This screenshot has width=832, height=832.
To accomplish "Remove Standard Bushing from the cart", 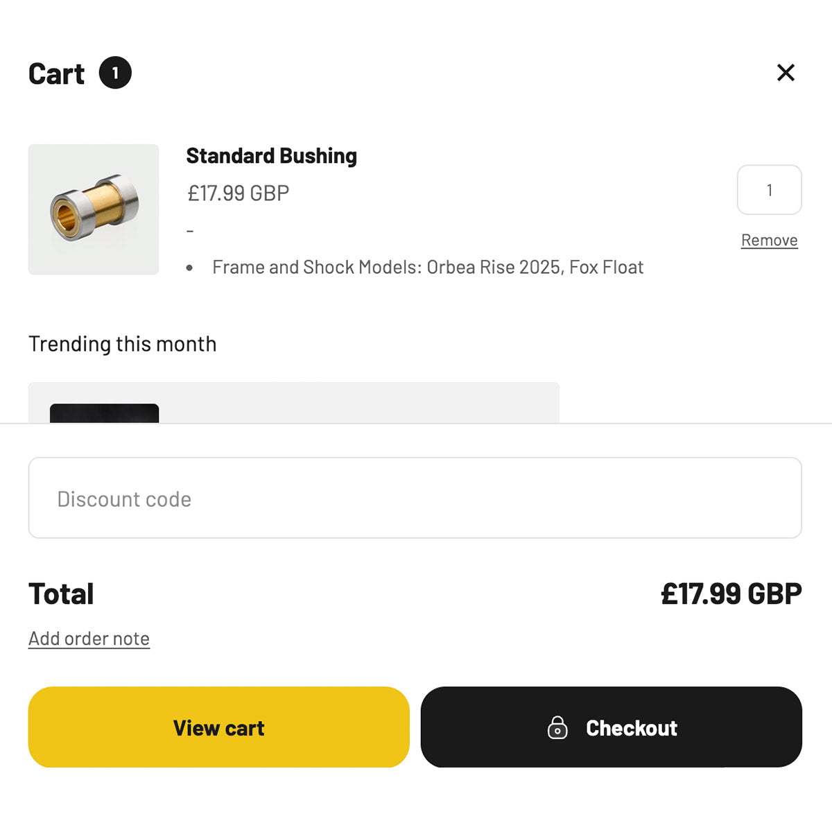I will pyautogui.click(x=769, y=240).
